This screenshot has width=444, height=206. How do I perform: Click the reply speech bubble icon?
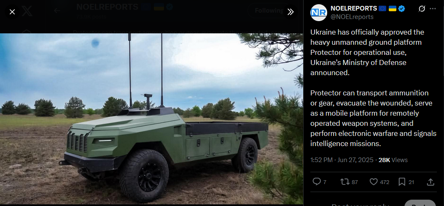(x=317, y=182)
